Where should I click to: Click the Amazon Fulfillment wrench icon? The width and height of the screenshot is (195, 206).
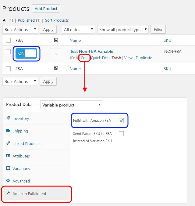point(8,193)
